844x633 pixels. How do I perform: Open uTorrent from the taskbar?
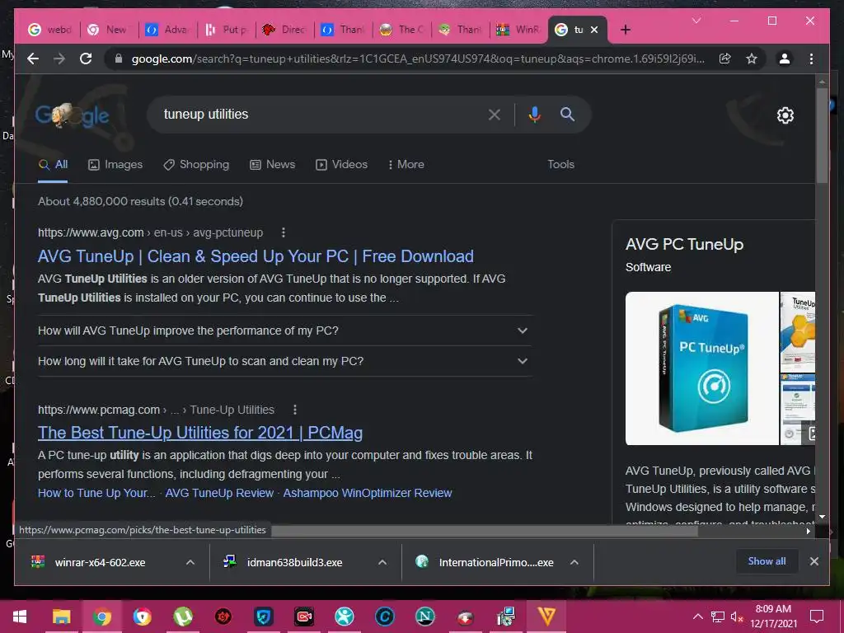click(182, 617)
